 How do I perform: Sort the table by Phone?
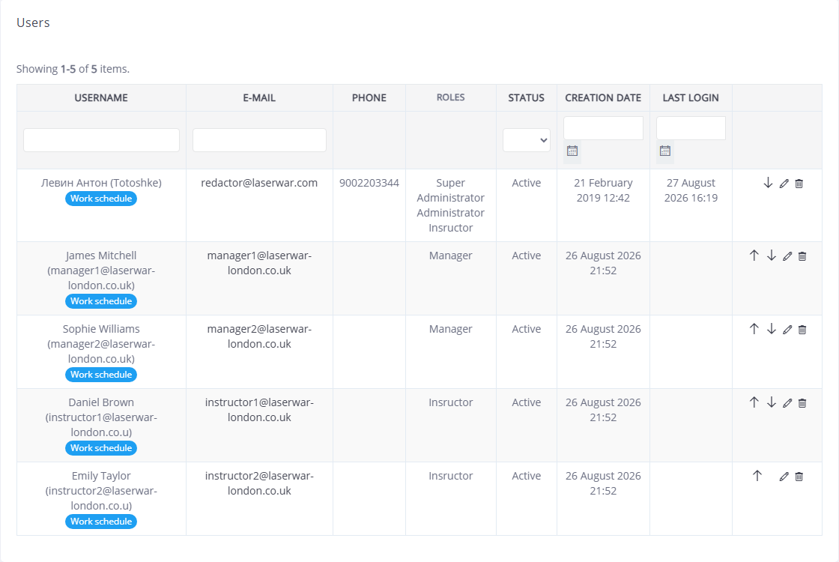(369, 98)
